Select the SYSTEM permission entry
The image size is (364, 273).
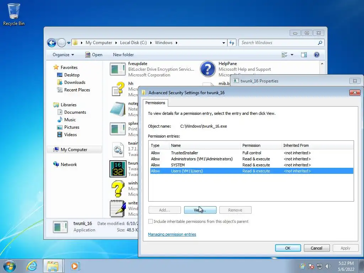click(x=252, y=165)
